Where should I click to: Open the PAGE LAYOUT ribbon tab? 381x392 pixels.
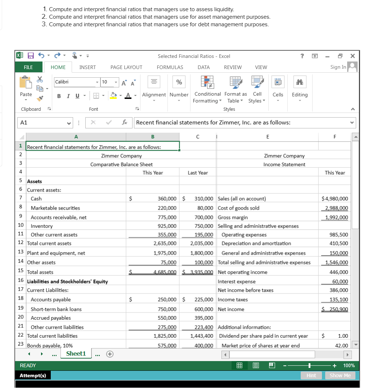[x=126, y=67]
